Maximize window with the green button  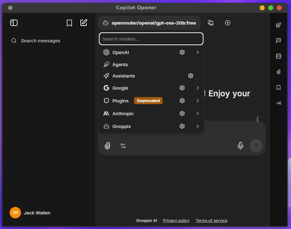click(271, 8)
